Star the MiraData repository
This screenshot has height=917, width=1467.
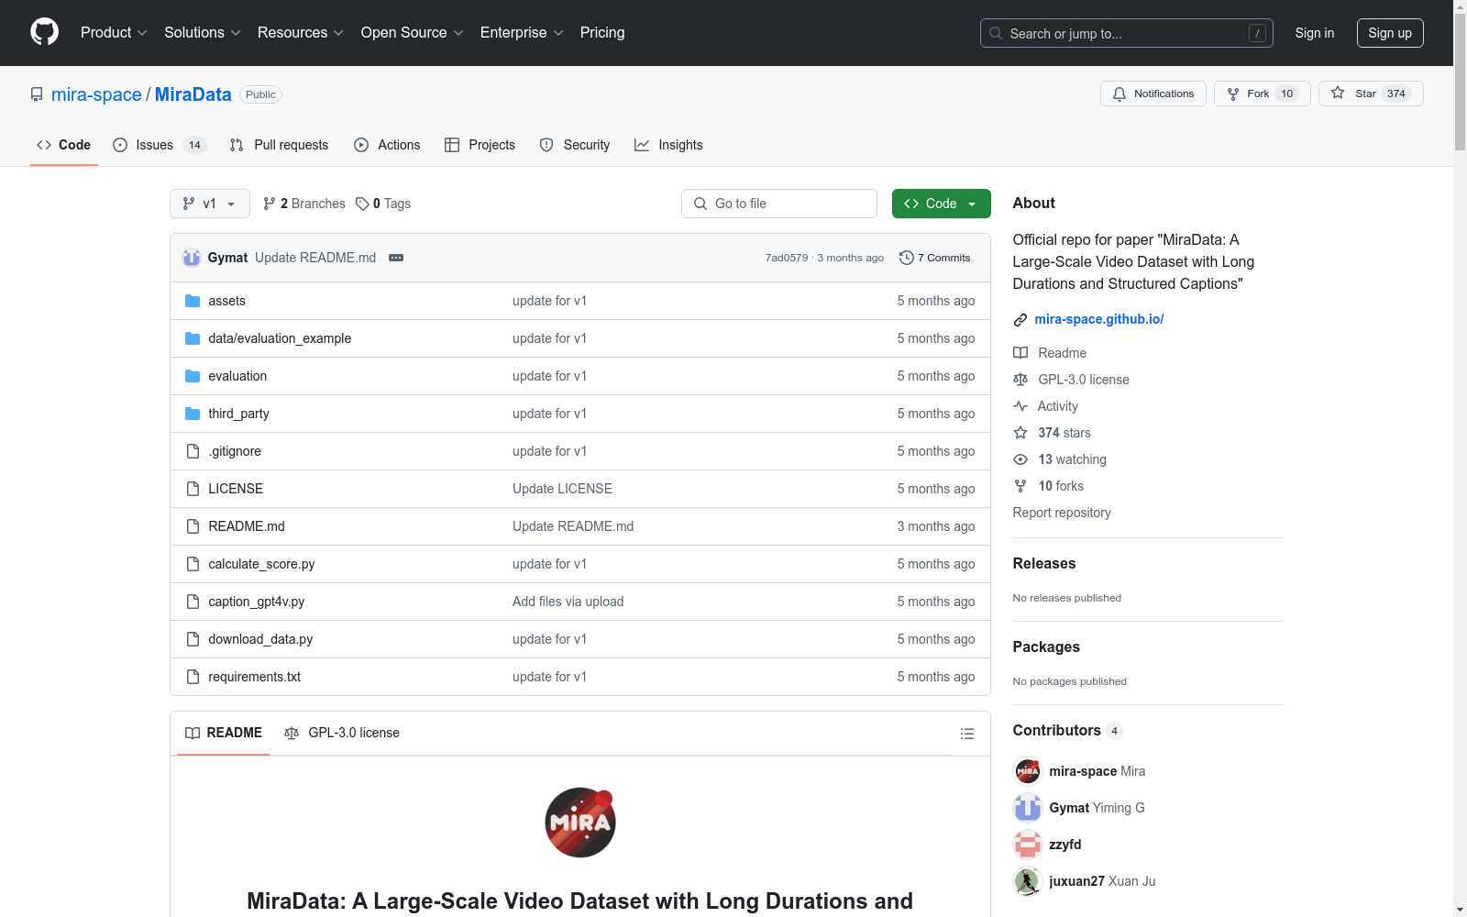click(1371, 94)
